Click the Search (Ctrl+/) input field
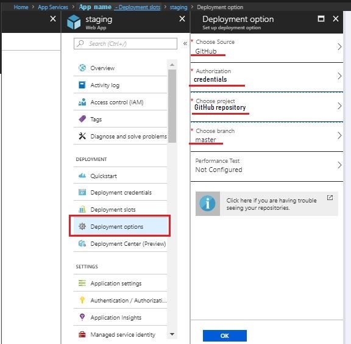Image resolution: width=351 pixels, height=344 pixels. (x=126, y=43)
